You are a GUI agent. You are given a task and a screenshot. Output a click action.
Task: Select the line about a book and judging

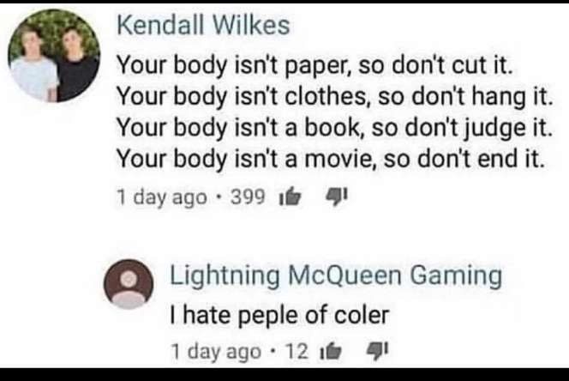click(x=334, y=128)
